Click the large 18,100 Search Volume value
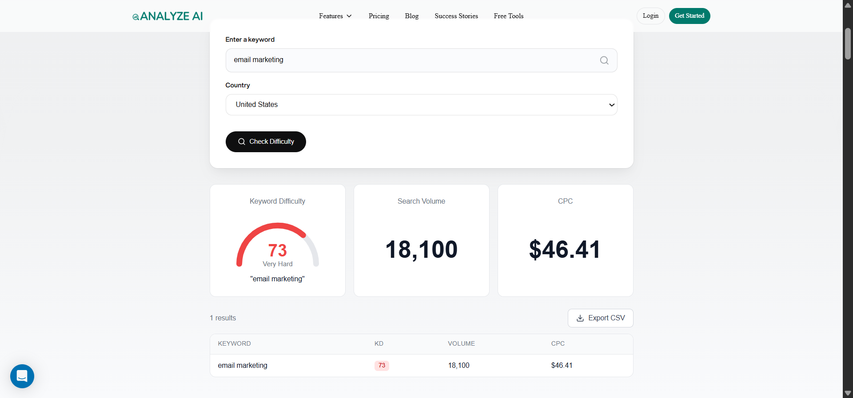 click(x=421, y=249)
